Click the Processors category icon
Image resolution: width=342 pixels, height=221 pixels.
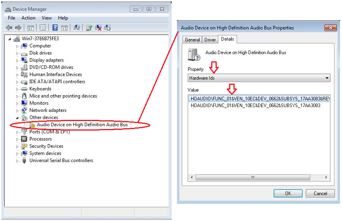point(24,139)
